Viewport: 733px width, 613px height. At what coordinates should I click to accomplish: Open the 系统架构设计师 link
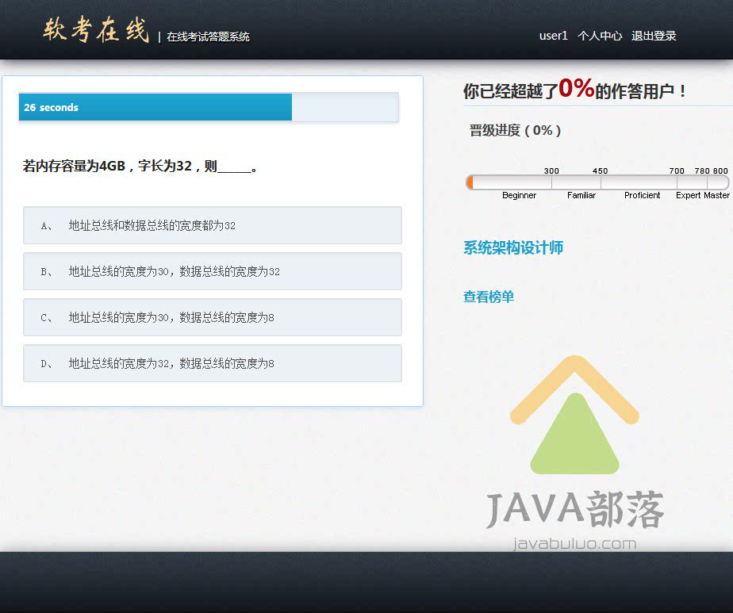point(513,248)
